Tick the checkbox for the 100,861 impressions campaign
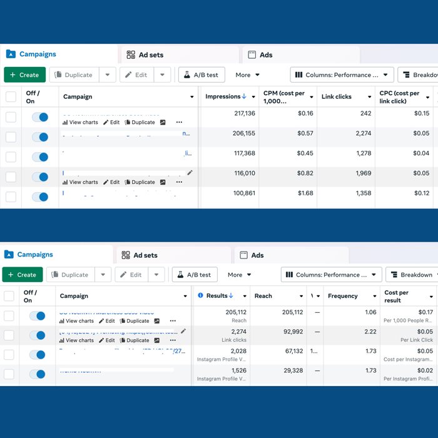Viewport: 438px width, 438px height. point(11,196)
